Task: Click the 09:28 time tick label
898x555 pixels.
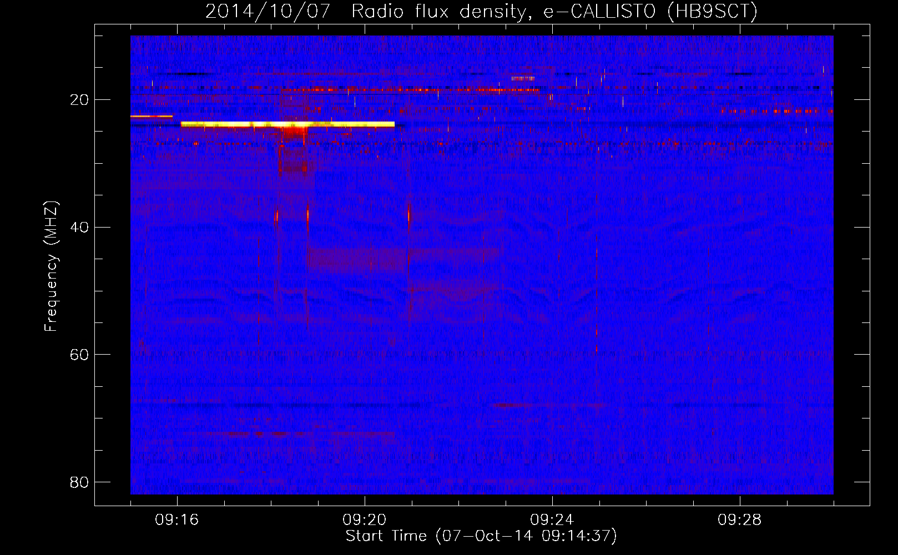Action: tap(740, 520)
